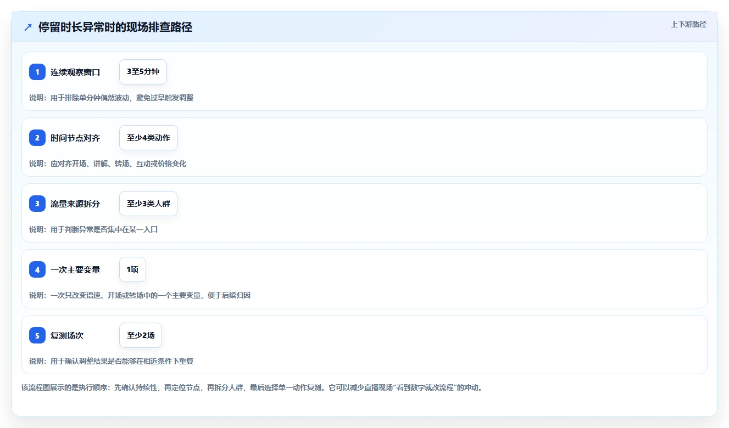The image size is (729, 428).
Task: Click the arrow icon beside the panel title
Action: (x=28, y=27)
